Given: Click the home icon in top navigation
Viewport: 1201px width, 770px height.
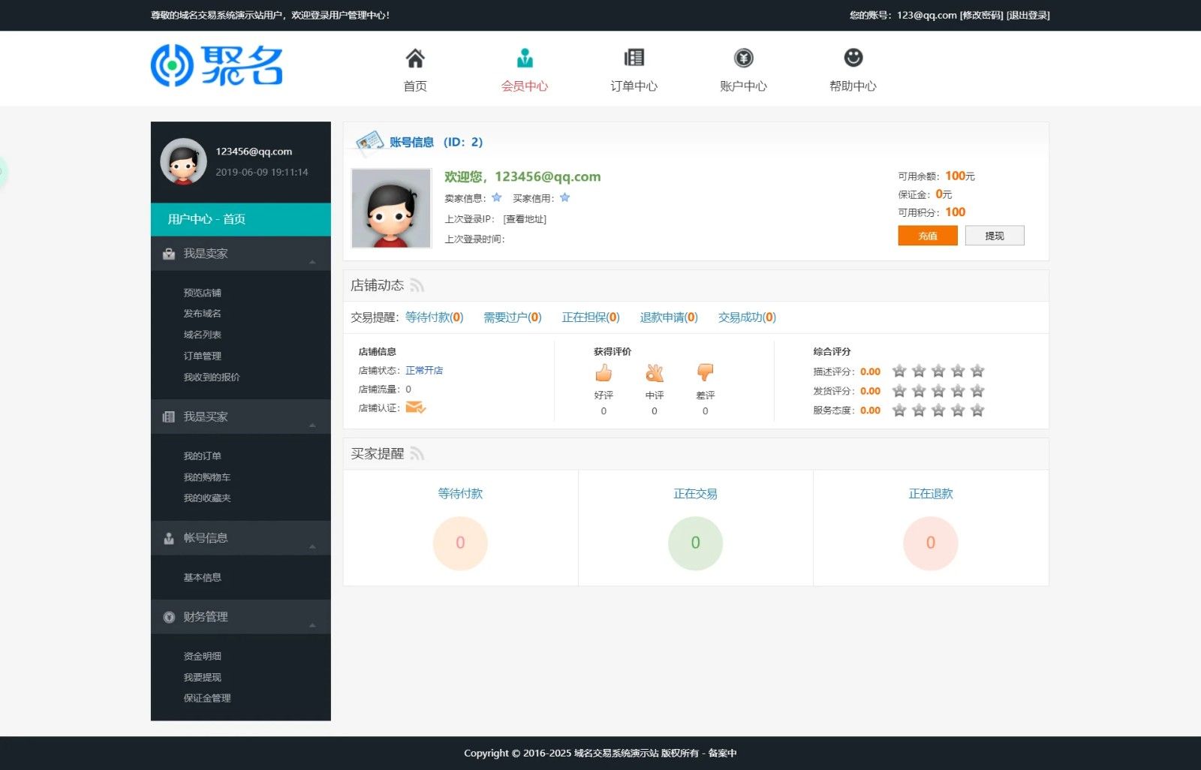Looking at the screenshot, I should (x=415, y=59).
